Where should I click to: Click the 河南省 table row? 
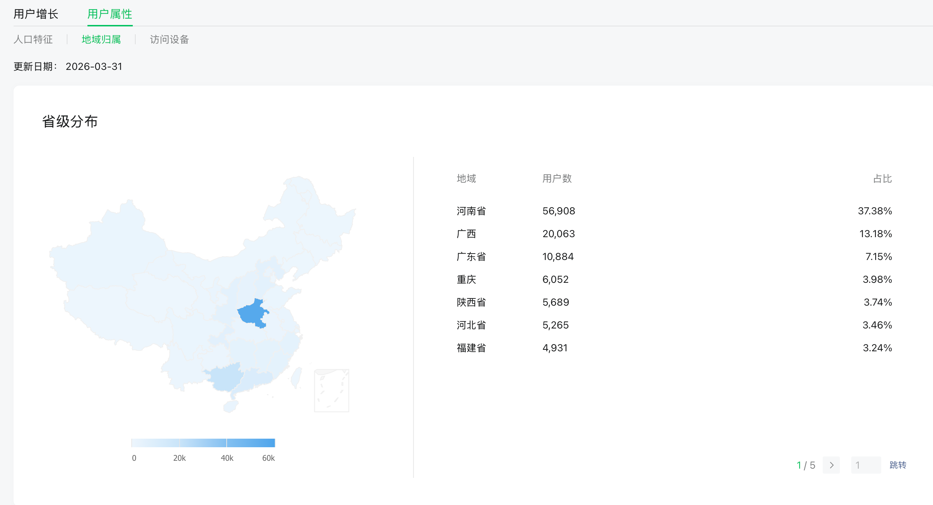(x=471, y=211)
